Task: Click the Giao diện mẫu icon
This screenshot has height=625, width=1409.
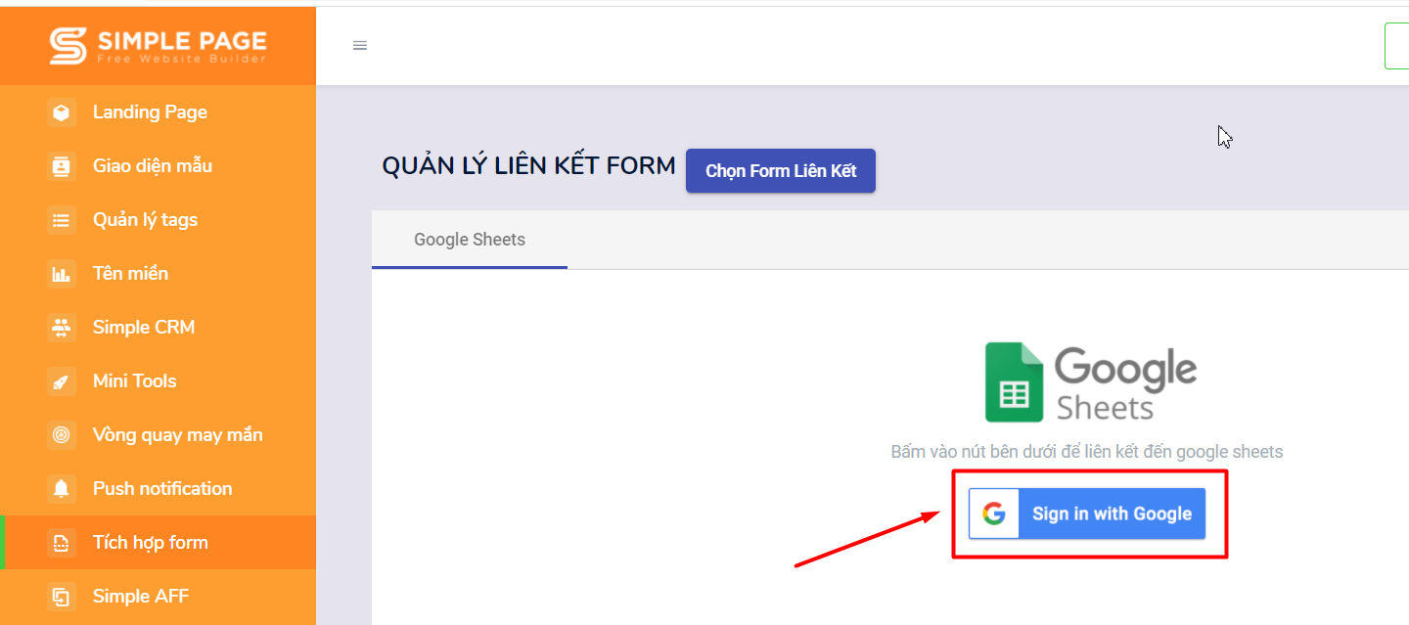Action: [62, 166]
